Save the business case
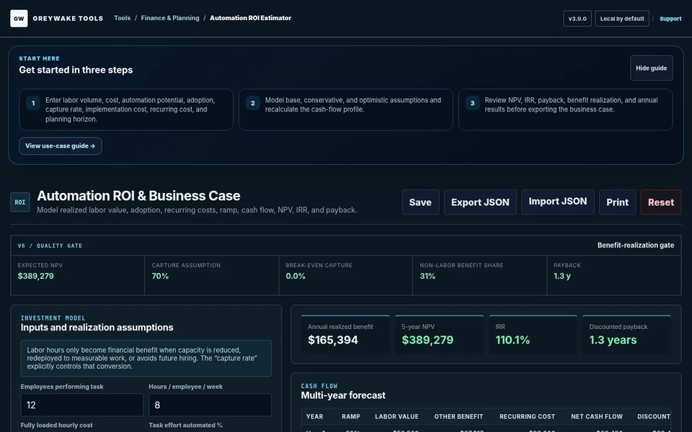This screenshot has width=692, height=432. point(420,202)
